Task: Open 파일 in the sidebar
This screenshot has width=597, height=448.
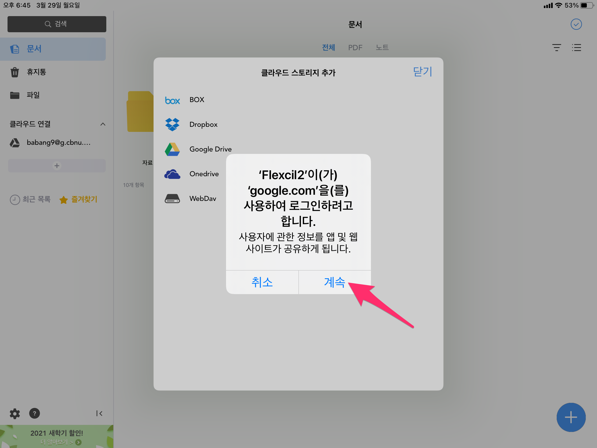Action: coord(33,95)
